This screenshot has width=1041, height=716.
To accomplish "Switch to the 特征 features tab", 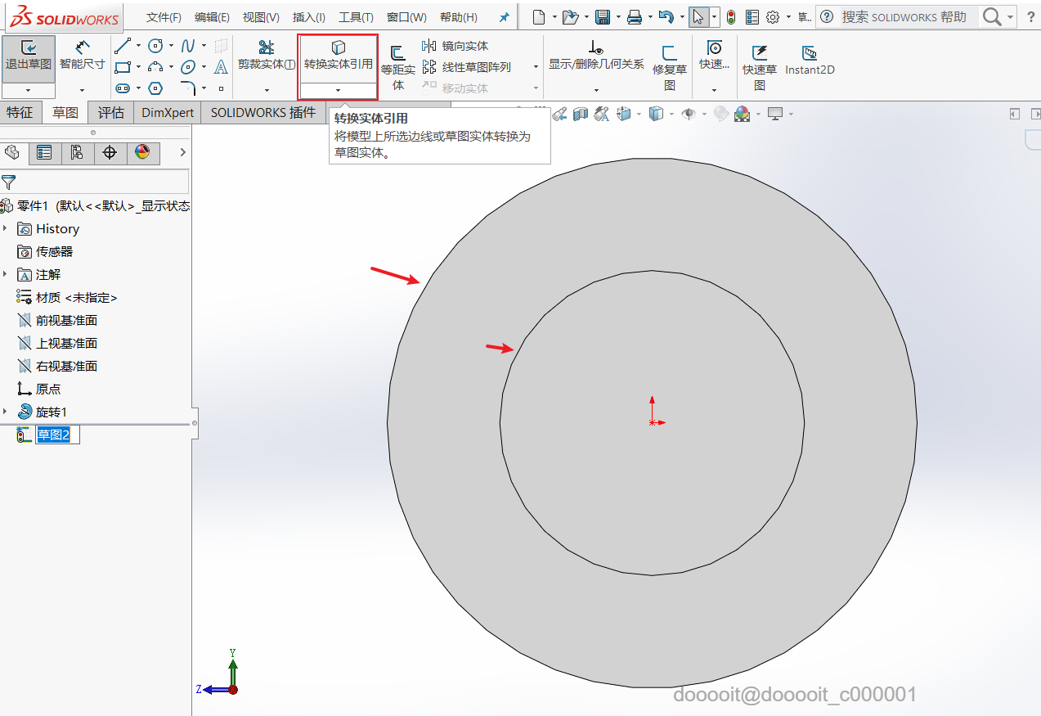I will pyautogui.click(x=20, y=113).
